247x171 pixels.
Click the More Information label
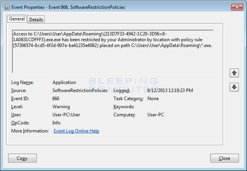point(30,131)
